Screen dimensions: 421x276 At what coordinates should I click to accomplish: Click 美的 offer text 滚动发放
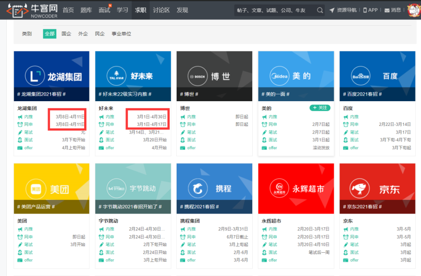pos(321,148)
